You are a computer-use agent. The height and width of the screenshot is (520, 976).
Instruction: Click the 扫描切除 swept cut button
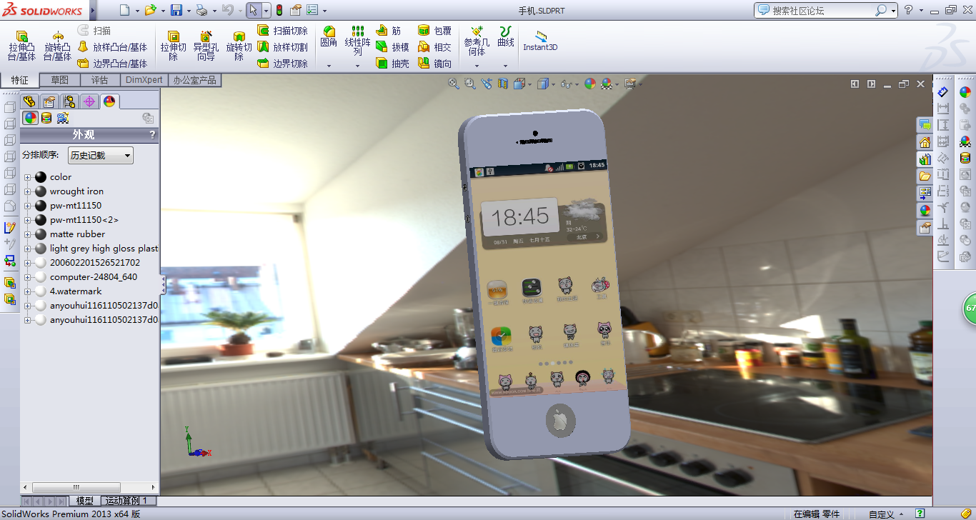pyautogui.click(x=282, y=31)
